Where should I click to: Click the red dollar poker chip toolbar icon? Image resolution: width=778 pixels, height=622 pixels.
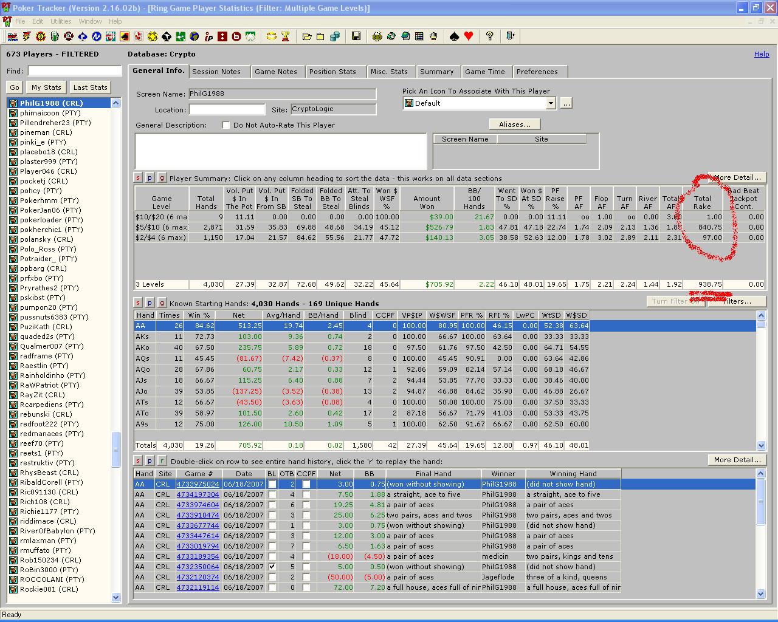pyautogui.click(x=40, y=36)
